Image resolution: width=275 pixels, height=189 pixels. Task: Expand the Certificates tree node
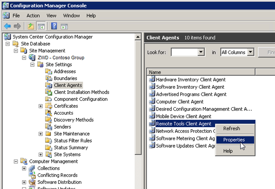(x=41, y=106)
